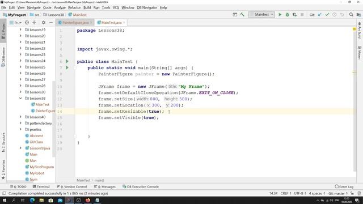The image size is (363, 204).
Task: Open the Version Control tool window
Action: 71,186
